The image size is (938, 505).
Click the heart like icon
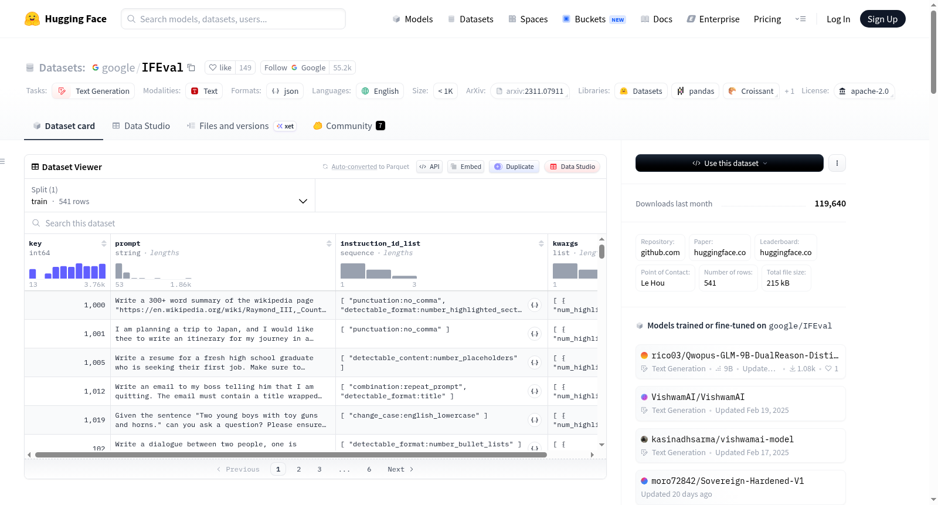[x=213, y=67]
